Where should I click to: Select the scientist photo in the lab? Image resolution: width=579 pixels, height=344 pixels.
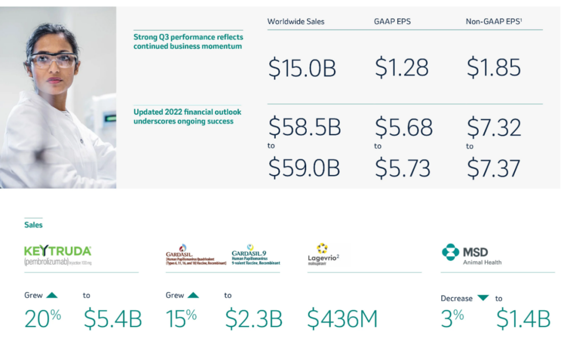58,98
